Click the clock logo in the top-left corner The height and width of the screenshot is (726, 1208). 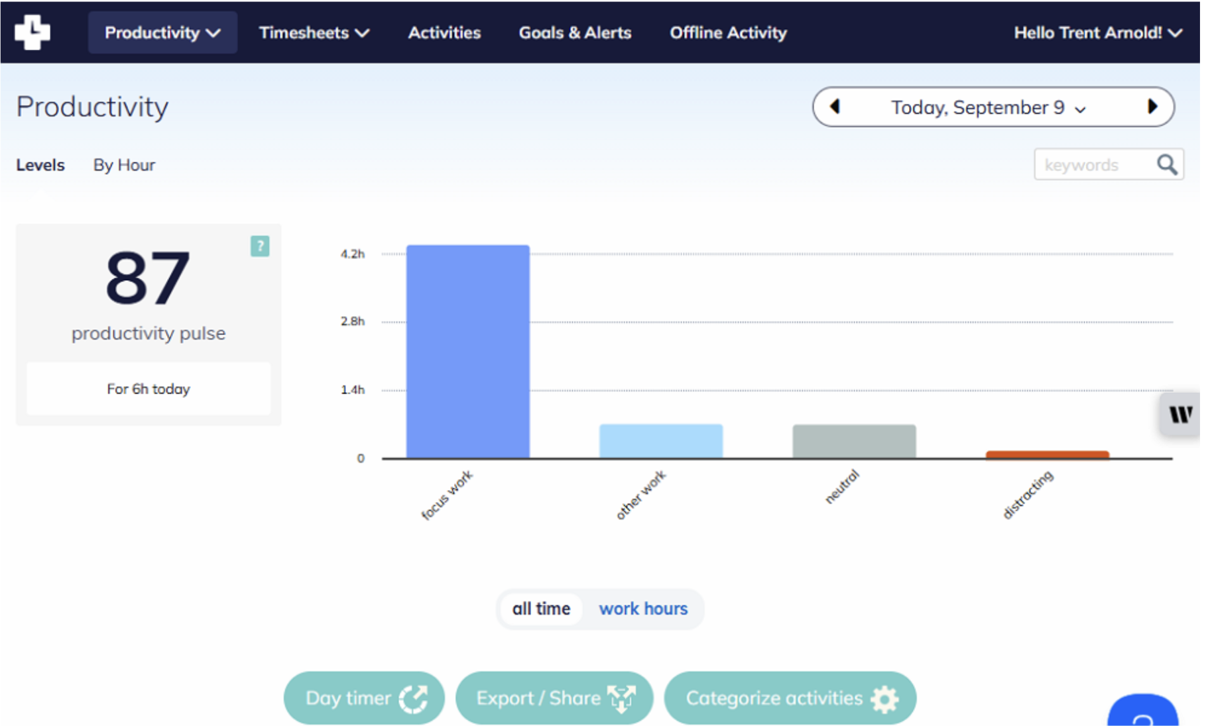(31, 31)
